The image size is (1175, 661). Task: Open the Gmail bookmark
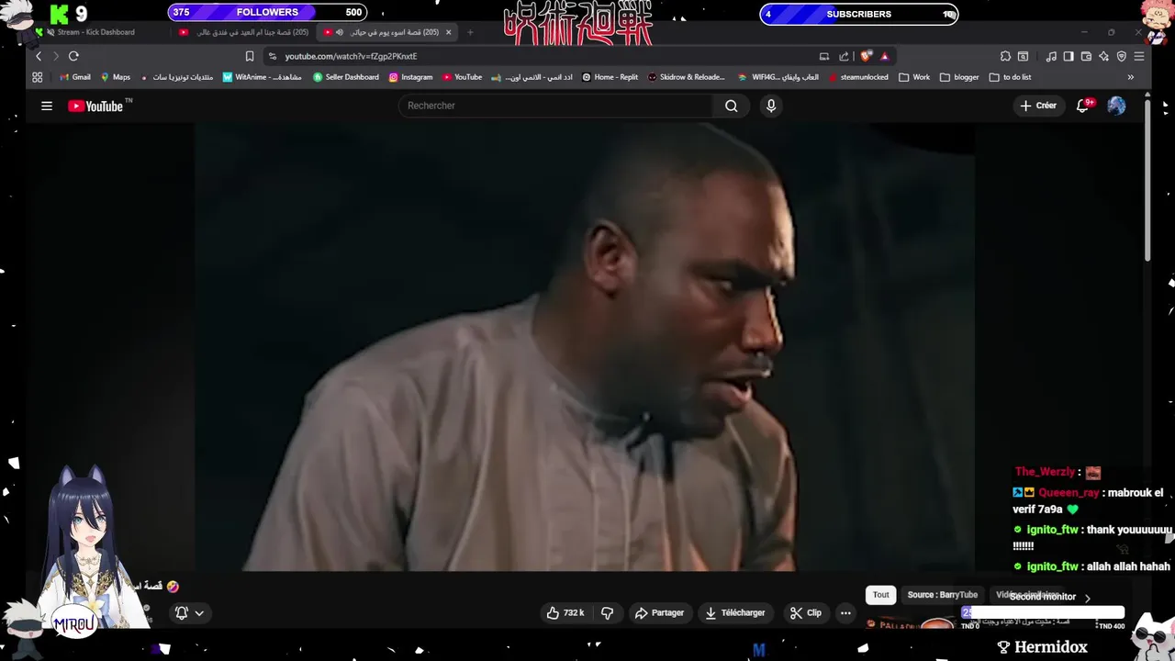[x=74, y=77]
